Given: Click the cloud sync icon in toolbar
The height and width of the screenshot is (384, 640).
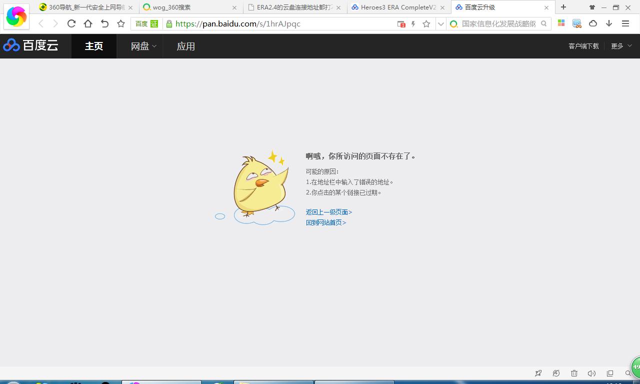Looking at the screenshot, I should 593,23.
